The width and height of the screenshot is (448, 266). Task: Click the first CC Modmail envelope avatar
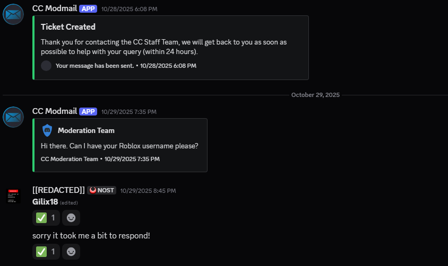coord(13,14)
